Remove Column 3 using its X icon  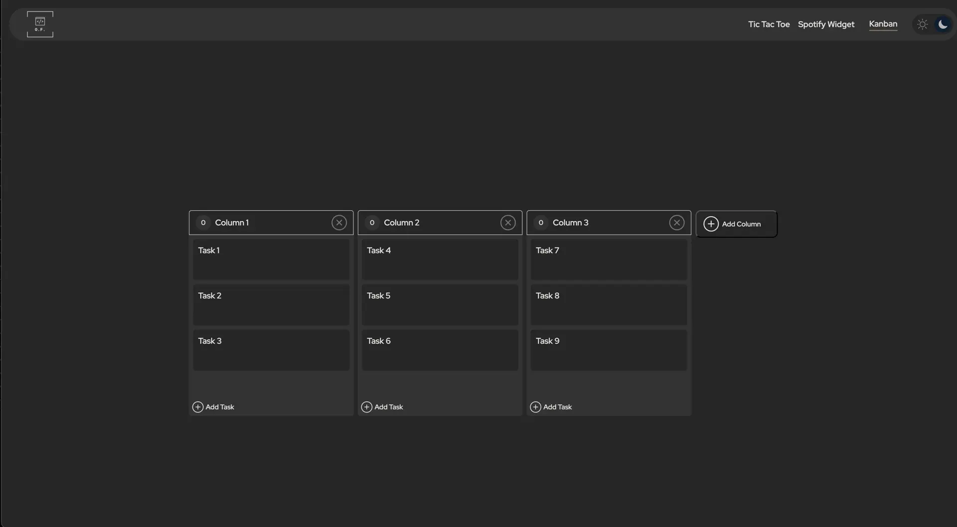tap(677, 223)
